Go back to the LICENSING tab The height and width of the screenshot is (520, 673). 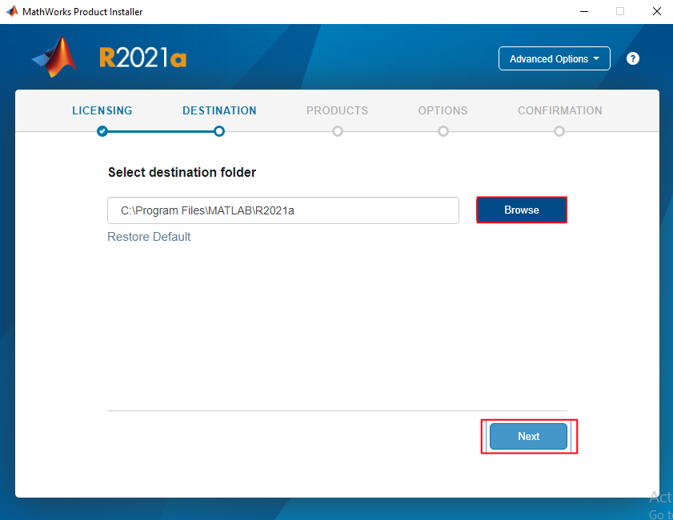click(x=102, y=110)
